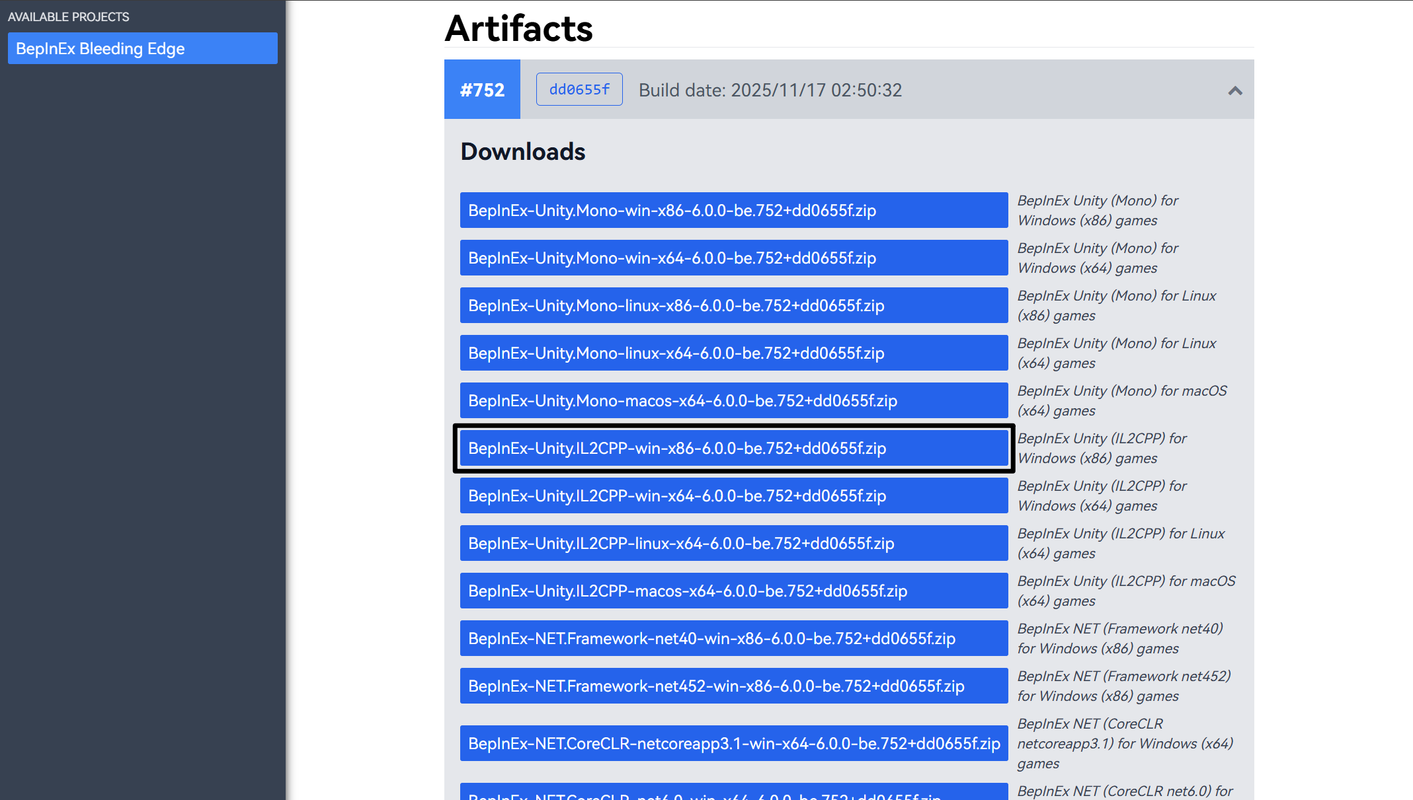
Task: Download Unity.IL2CPP win-x64 zip
Action: (733, 495)
